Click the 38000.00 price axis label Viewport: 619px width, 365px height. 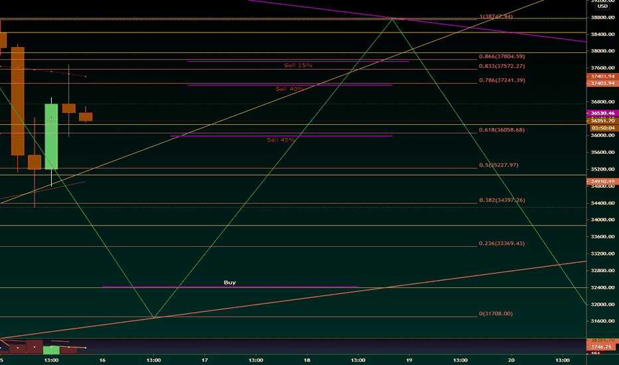[x=603, y=51]
